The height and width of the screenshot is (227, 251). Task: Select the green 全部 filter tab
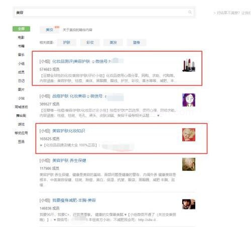tap(21, 29)
